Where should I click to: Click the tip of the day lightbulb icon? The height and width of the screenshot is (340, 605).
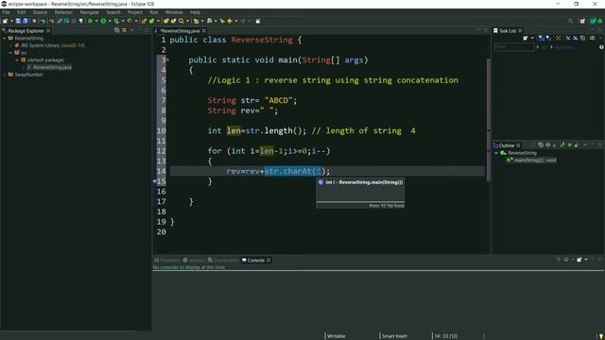pos(601,336)
